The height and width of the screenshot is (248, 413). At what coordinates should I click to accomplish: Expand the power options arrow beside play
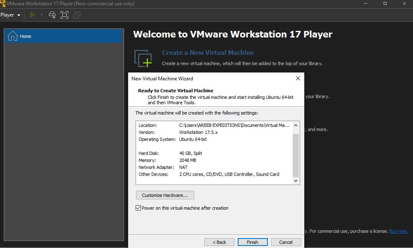coord(42,15)
